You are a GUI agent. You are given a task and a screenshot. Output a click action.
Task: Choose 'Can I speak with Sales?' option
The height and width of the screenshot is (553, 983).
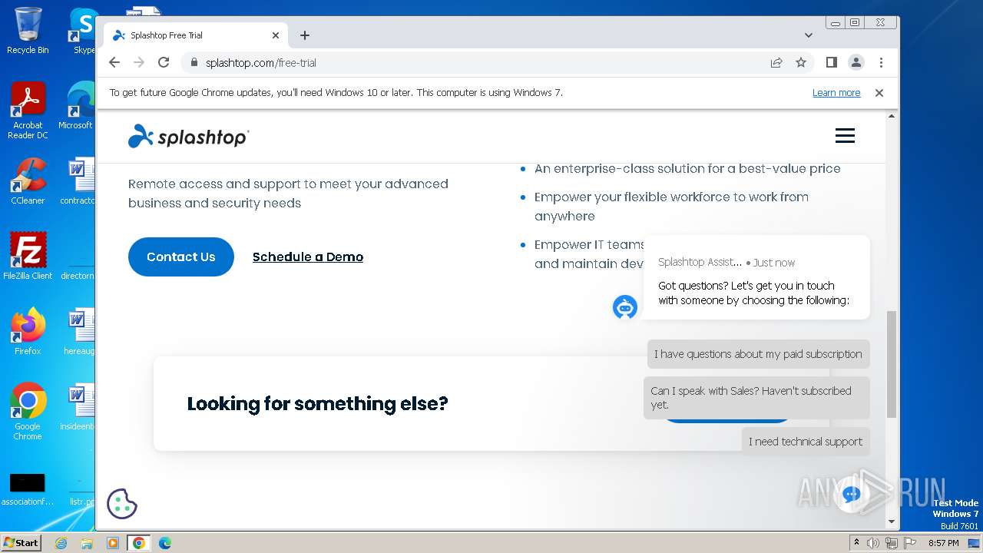756,397
